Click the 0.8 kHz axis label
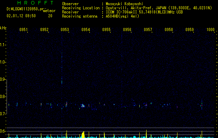218x138 pixels. pos(2,97)
